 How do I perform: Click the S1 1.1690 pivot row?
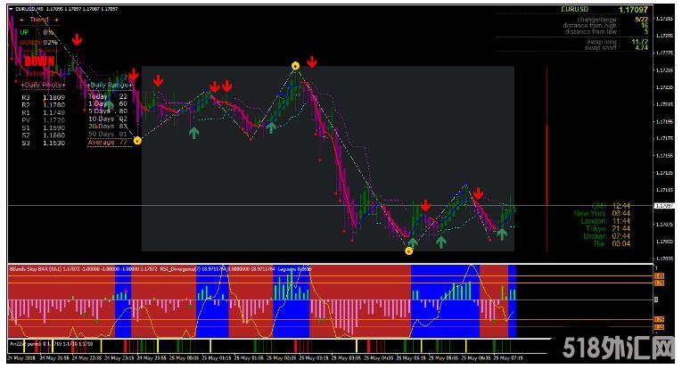[43, 127]
